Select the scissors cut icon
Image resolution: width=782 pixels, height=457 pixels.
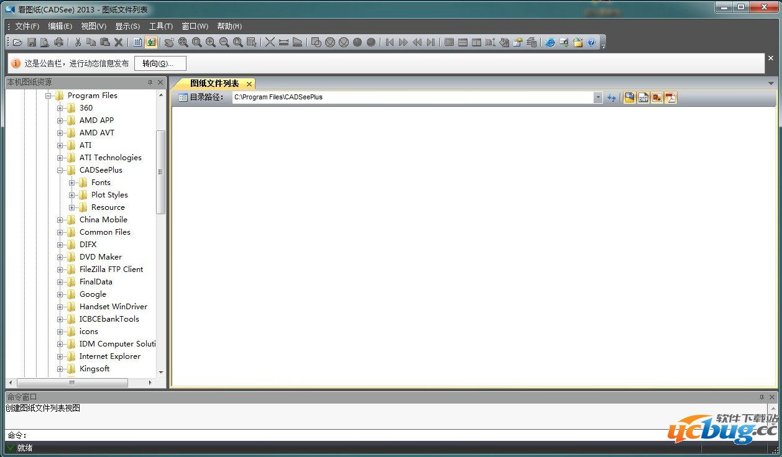pyautogui.click(x=78, y=42)
